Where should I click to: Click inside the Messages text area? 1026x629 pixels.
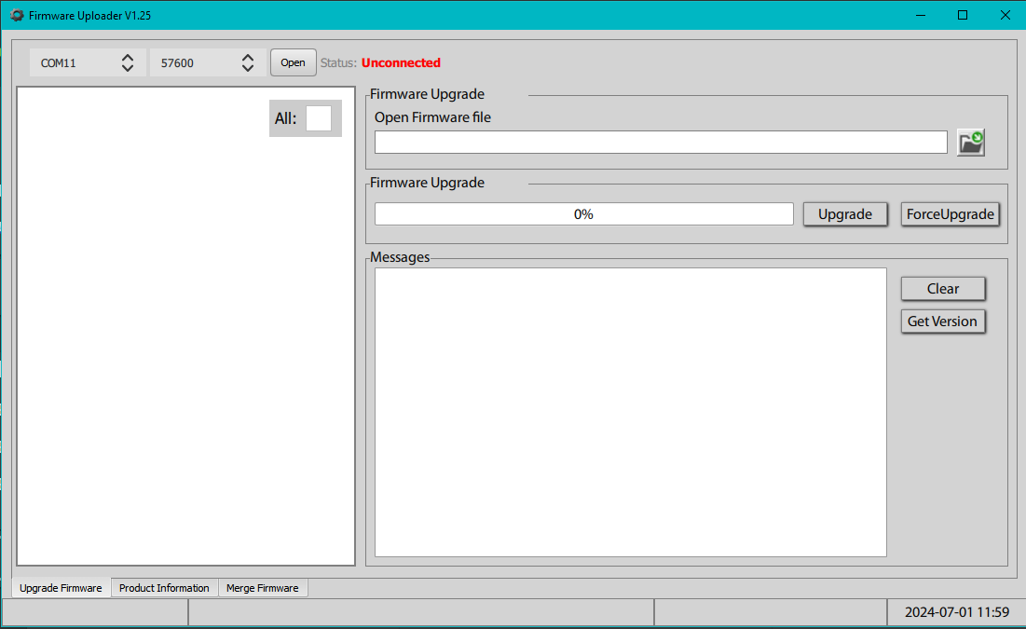[630, 410]
